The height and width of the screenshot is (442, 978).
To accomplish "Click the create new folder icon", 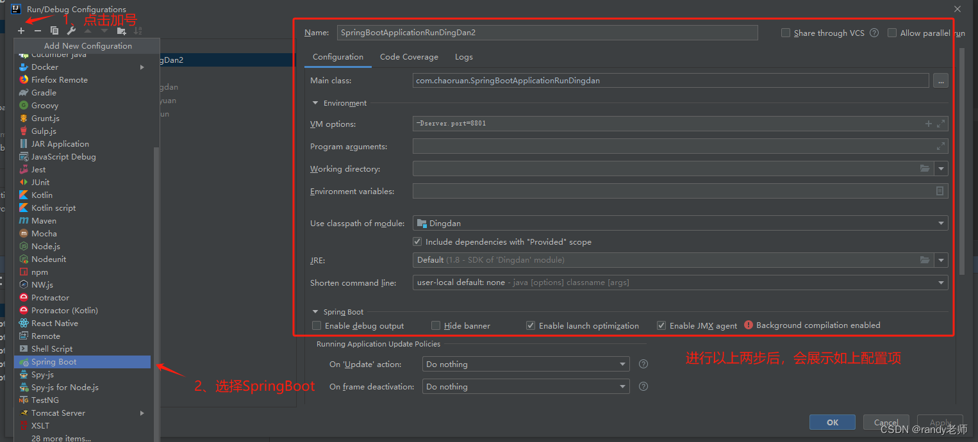I will (121, 31).
